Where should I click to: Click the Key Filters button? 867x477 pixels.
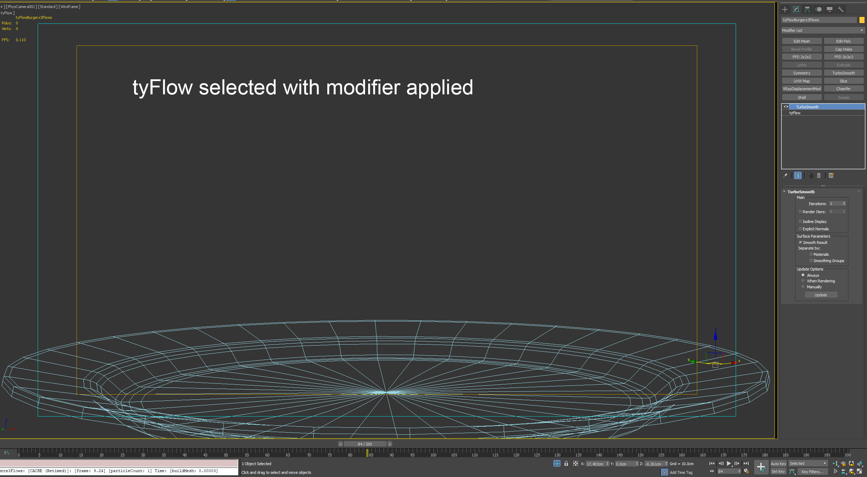(812, 471)
